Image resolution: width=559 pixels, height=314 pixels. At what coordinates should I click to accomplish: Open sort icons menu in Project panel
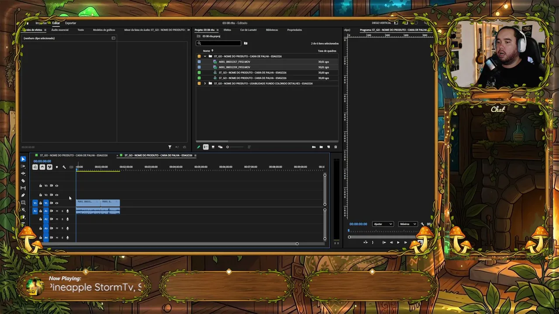(x=249, y=147)
